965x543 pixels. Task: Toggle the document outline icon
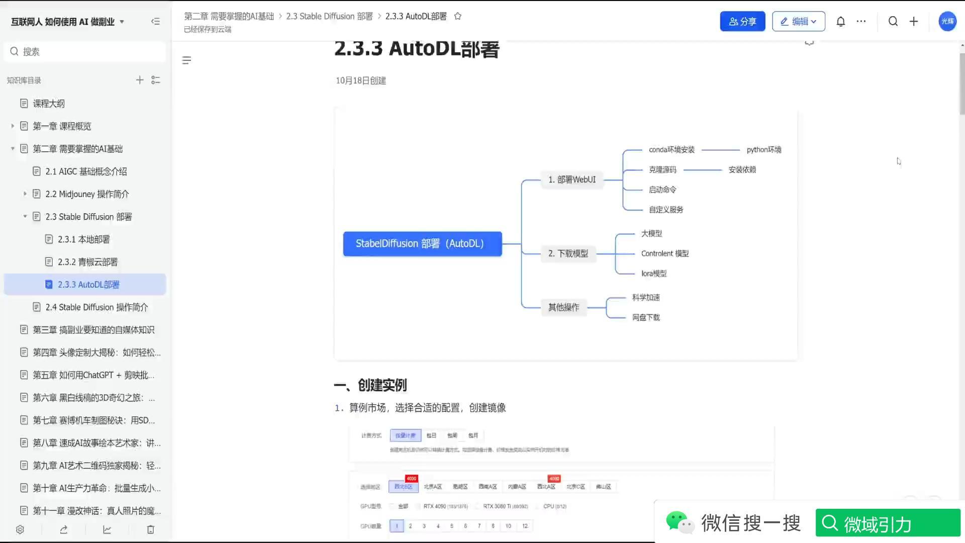point(186,60)
